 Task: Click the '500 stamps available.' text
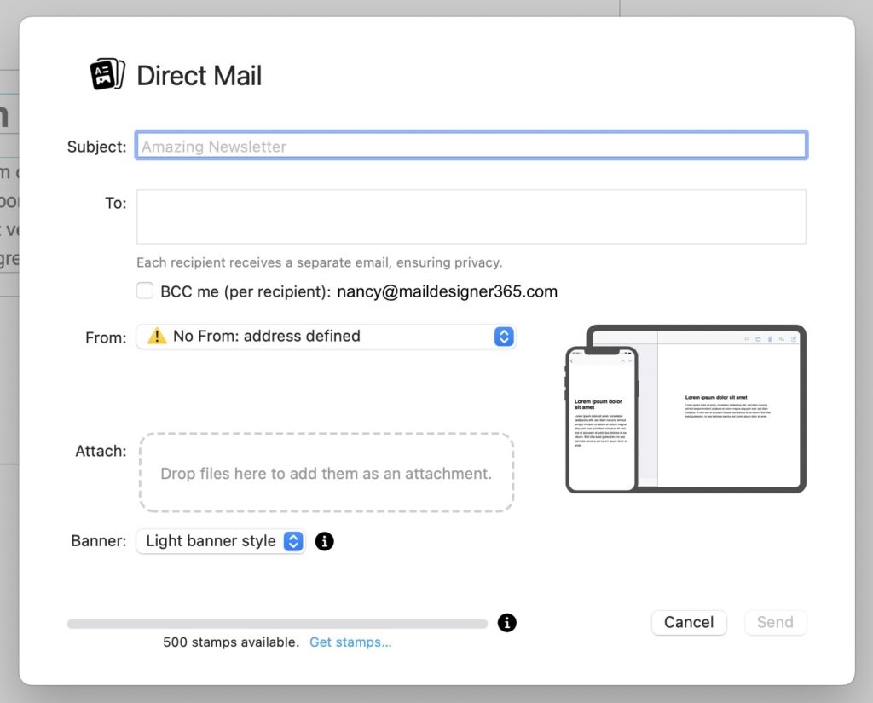pyautogui.click(x=231, y=642)
